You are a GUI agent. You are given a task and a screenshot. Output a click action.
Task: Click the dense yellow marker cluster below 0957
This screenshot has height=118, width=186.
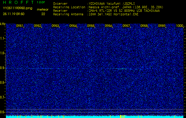coord(122,116)
